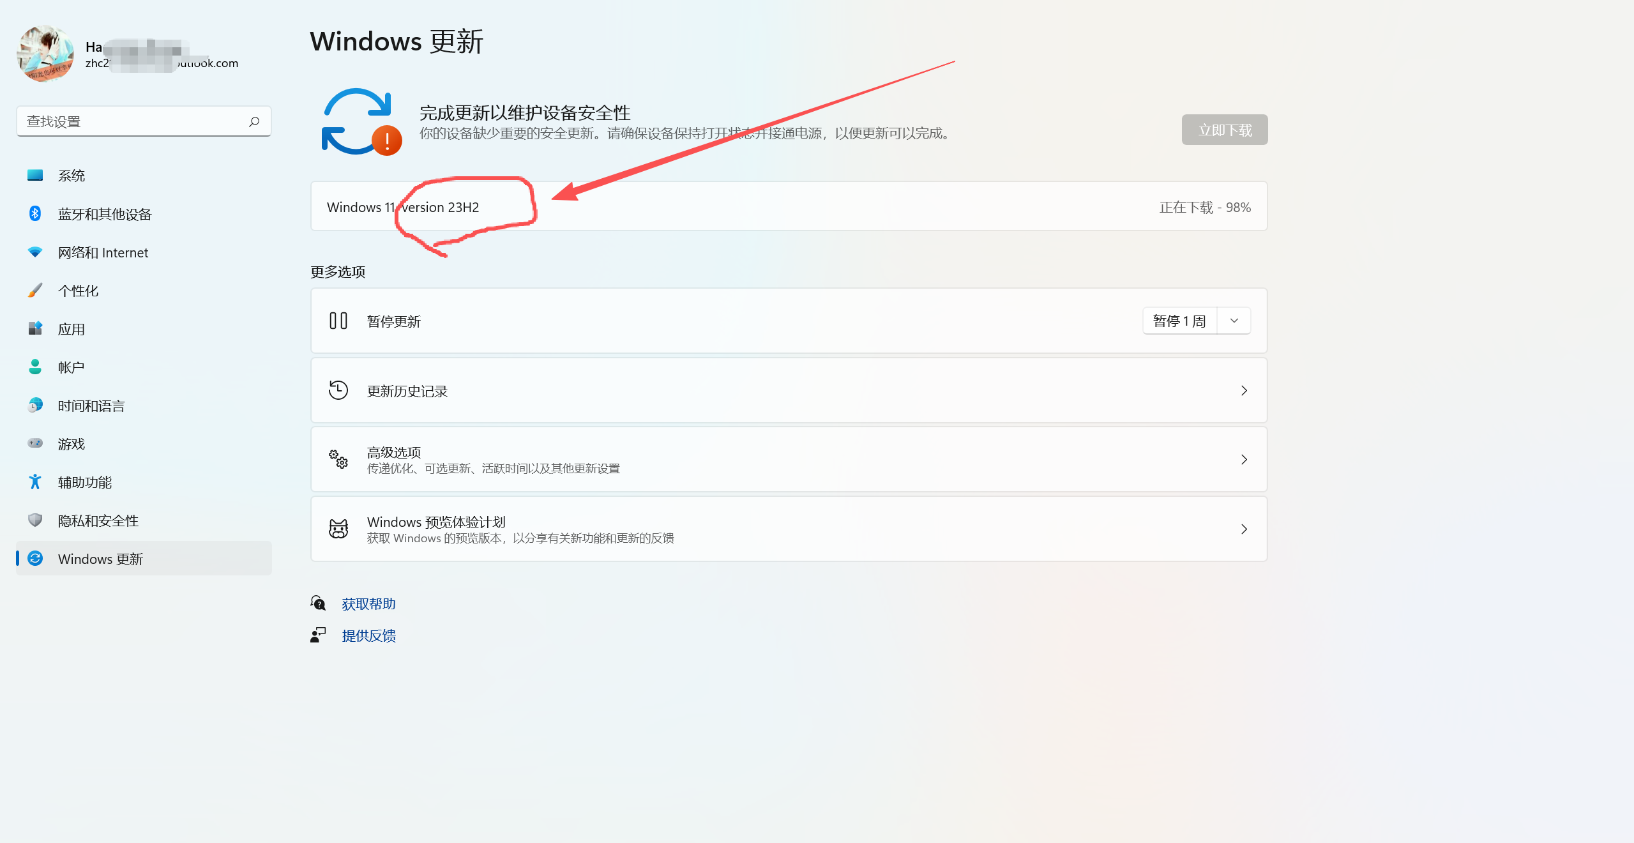Viewport: 1634px width, 843px height.
Task: Select 时间和语言 in sidebar
Action: tap(91, 406)
